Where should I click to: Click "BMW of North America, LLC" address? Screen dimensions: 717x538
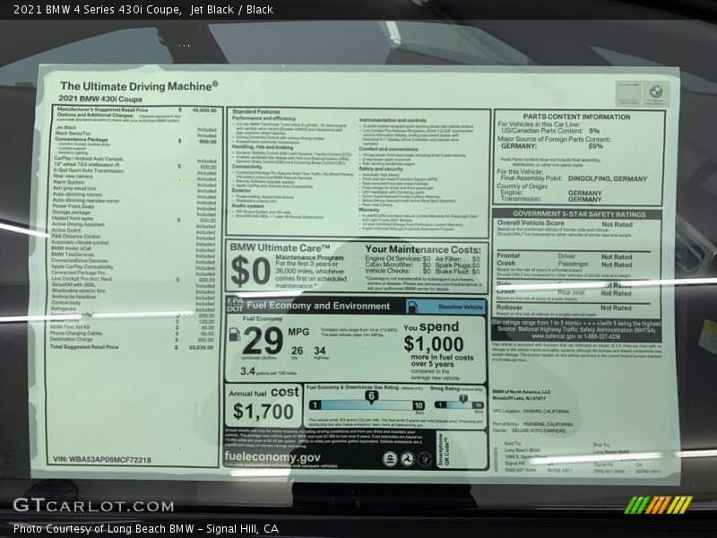[x=522, y=392]
